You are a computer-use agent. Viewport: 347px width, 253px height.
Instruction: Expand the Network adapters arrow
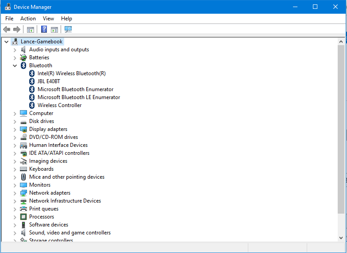pos(15,193)
